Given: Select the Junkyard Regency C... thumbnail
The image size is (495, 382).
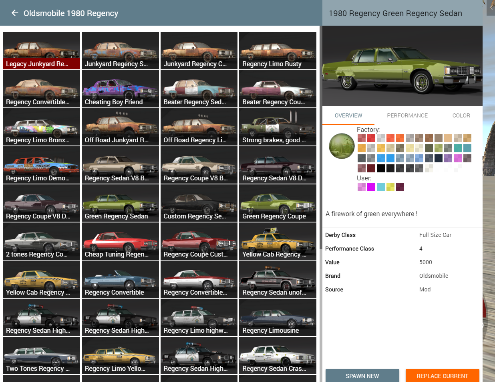Looking at the screenshot, I should [x=199, y=51].
